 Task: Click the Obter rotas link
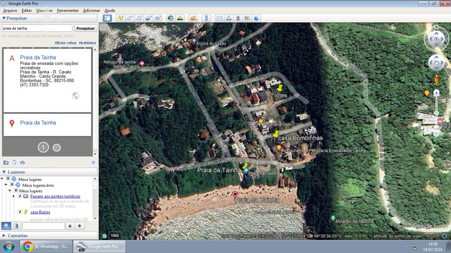tap(65, 43)
